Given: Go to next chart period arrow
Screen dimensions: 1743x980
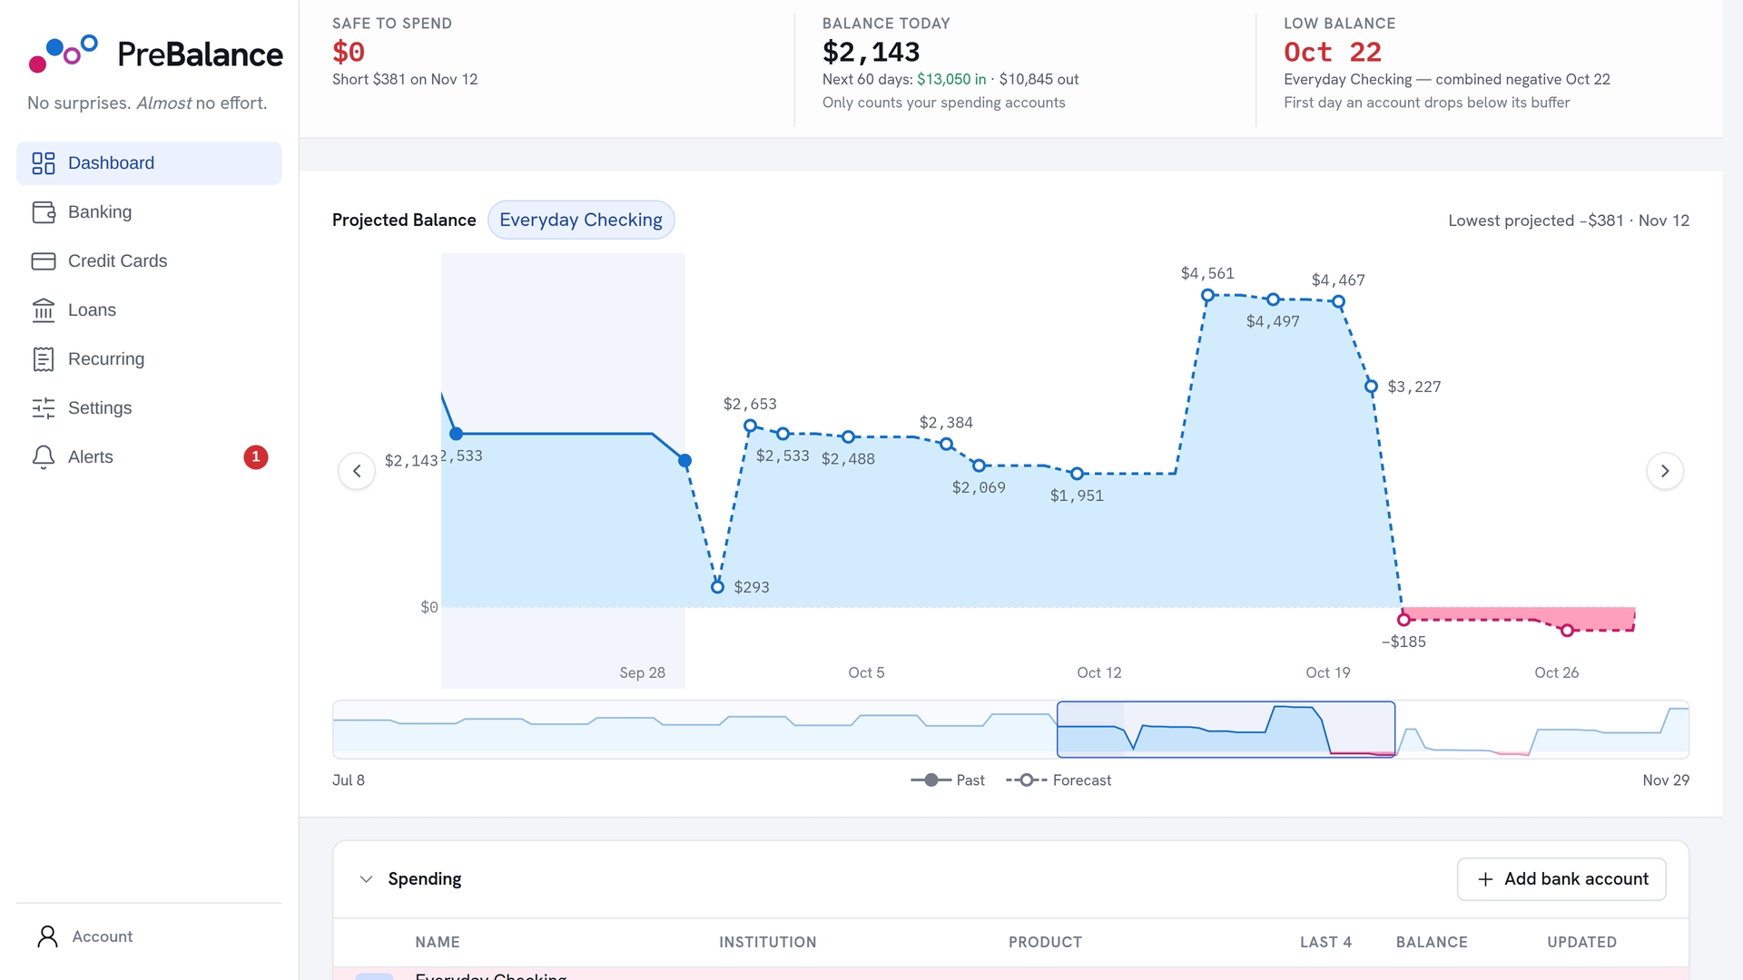Looking at the screenshot, I should click(1665, 471).
